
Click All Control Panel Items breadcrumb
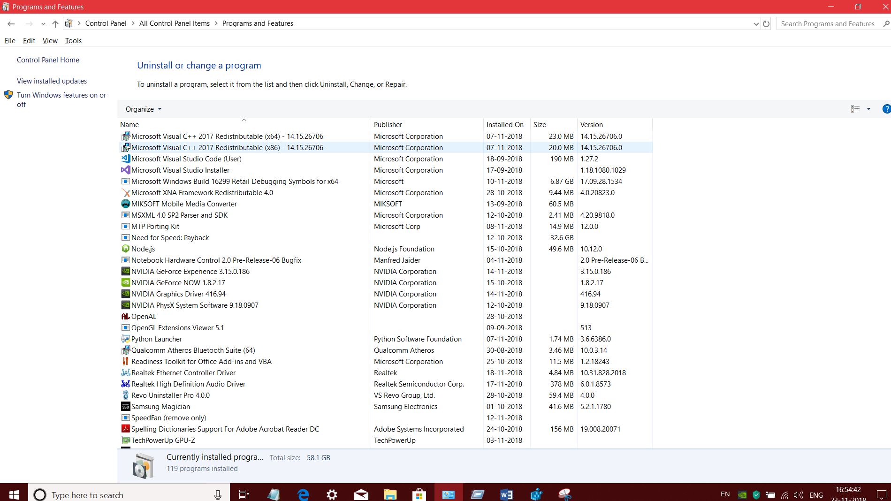[x=175, y=23]
